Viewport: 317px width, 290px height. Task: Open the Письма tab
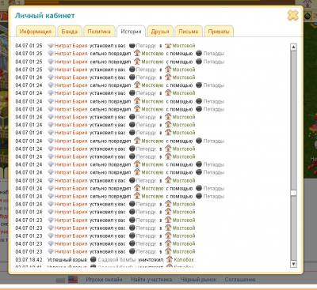point(189,32)
